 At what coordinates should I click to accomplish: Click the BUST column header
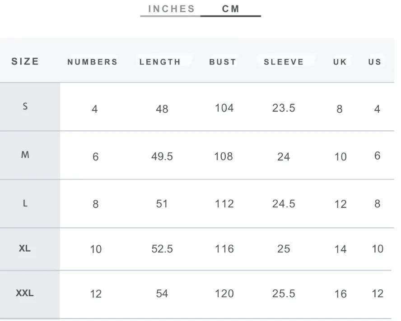pyautogui.click(x=223, y=62)
